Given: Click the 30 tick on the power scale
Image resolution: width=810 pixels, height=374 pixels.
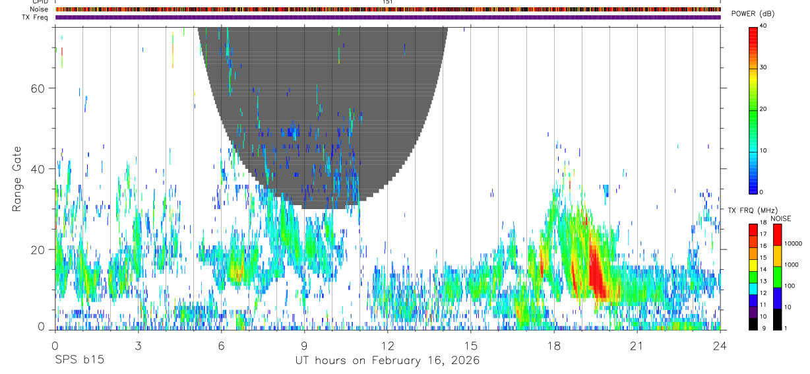Looking at the screenshot, I should pos(763,68).
